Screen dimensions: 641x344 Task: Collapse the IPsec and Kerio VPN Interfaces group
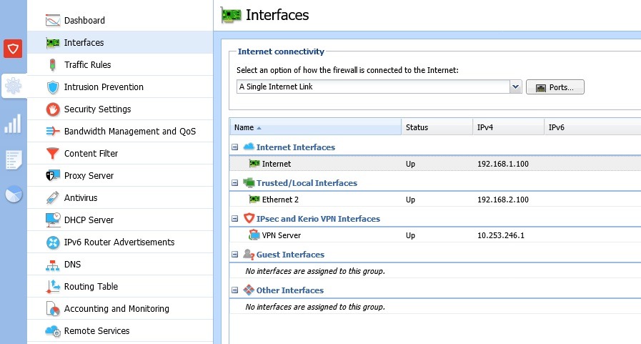click(x=234, y=219)
